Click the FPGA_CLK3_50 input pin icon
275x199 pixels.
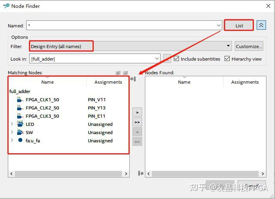click(20, 116)
